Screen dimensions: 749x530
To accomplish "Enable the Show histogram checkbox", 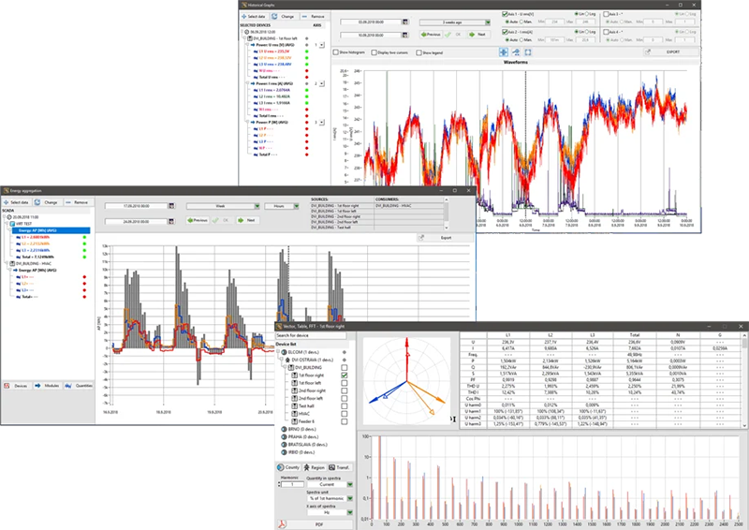I will pyautogui.click(x=337, y=52).
